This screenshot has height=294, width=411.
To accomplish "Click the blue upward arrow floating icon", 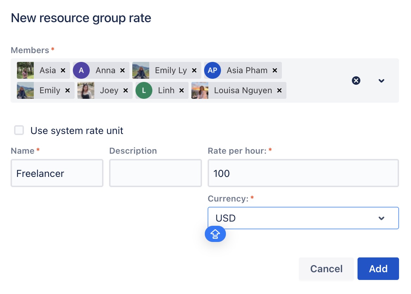I will pyautogui.click(x=215, y=234).
